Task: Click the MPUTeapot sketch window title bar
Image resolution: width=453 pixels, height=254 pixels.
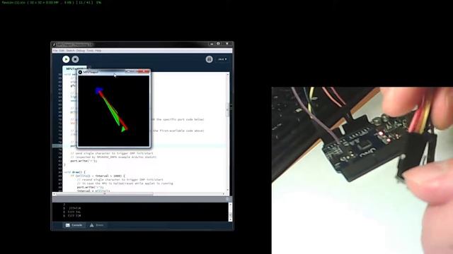Action: pos(114,72)
